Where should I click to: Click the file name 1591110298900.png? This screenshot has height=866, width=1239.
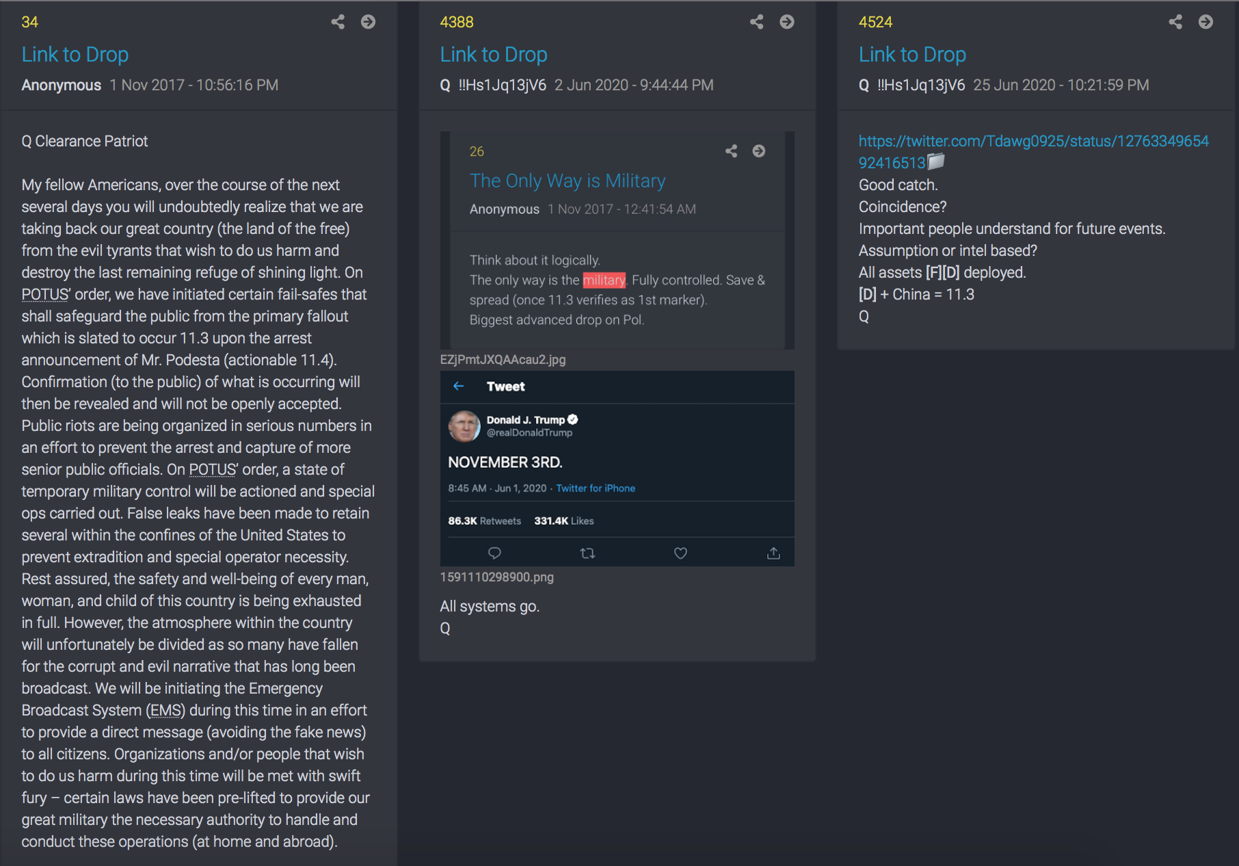(497, 577)
